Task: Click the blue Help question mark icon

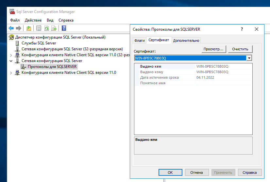Action: [x=64, y=28]
